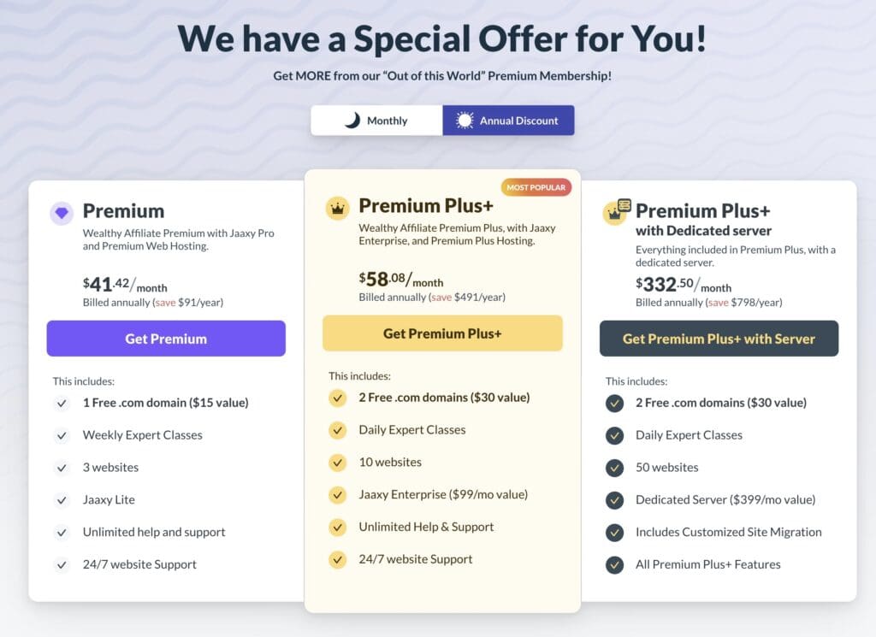Select the Get Premium Plus+ button

tap(442, 333)
